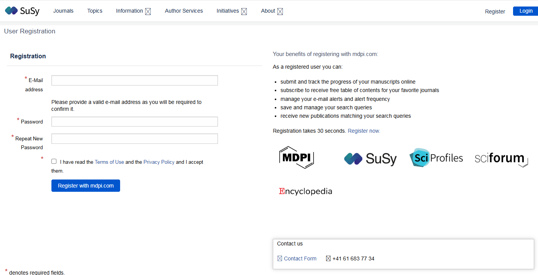Open the Journals menu item

63,11
